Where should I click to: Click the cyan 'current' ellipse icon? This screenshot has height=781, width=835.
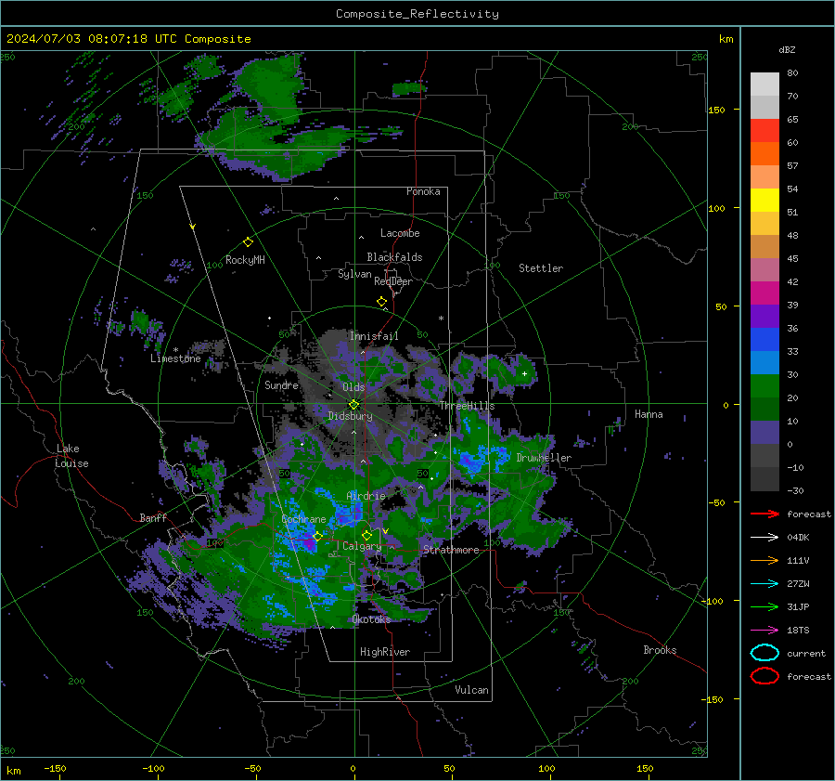pyautogui.click(x=764, y=653)
